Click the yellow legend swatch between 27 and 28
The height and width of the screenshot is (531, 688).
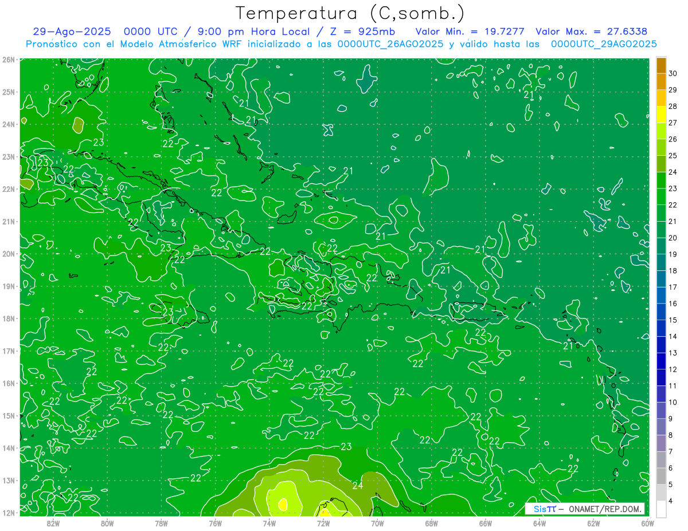click(661, 114)
